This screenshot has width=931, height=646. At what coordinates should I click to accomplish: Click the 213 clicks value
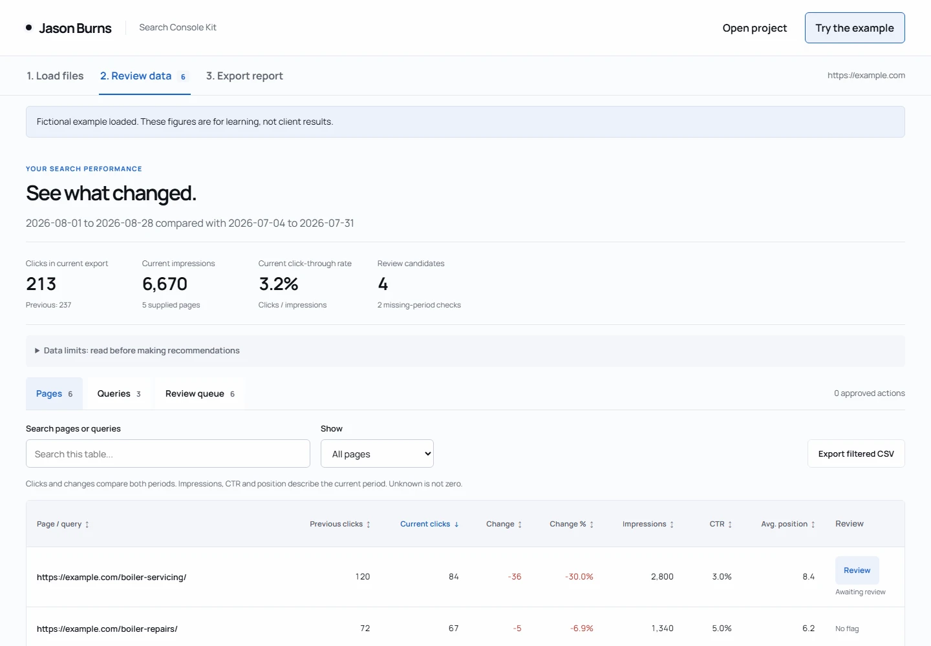[41, 284]
